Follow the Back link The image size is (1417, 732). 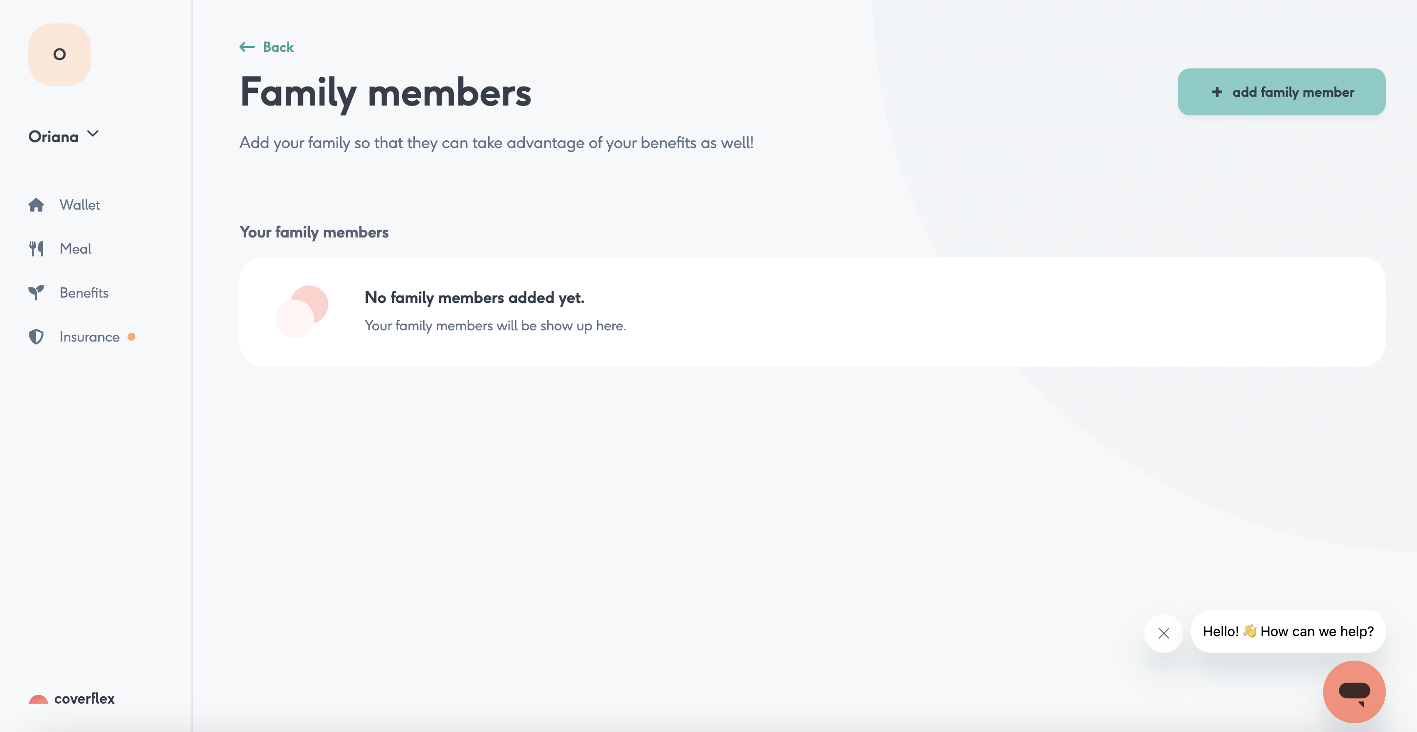pos(278,47)
